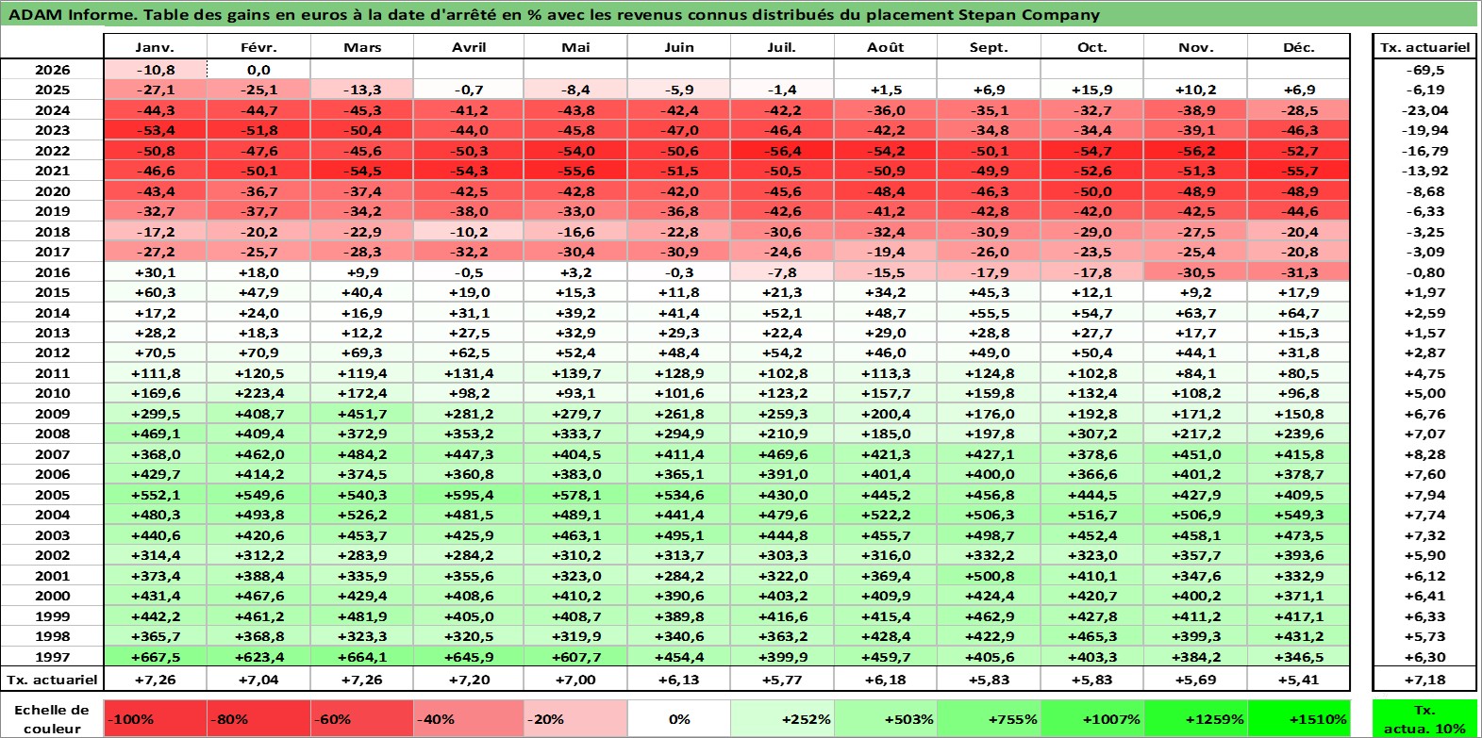This screenshot has height=738, width=1482.
Task: Click the 2004 Déc. cell '+549,3'
Action: [x=1299, y=515]
